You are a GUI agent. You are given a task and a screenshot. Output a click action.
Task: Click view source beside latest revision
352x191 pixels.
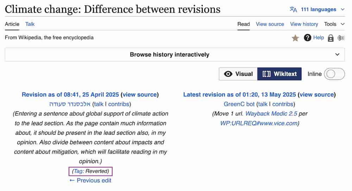(x=317, y=95)
